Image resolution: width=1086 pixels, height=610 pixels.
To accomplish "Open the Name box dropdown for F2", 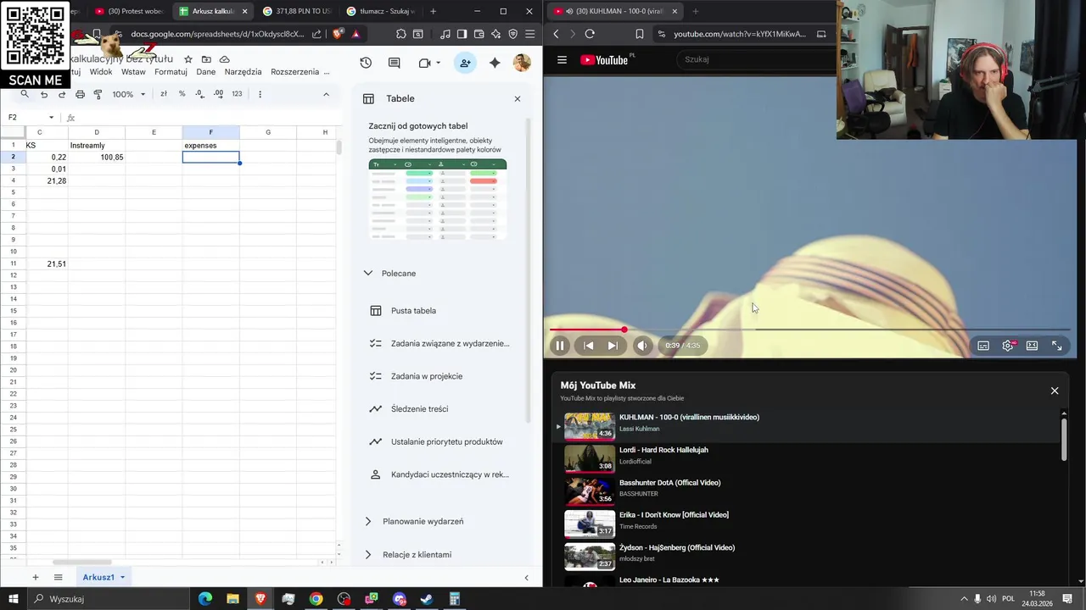I will (x=51, y=118).
